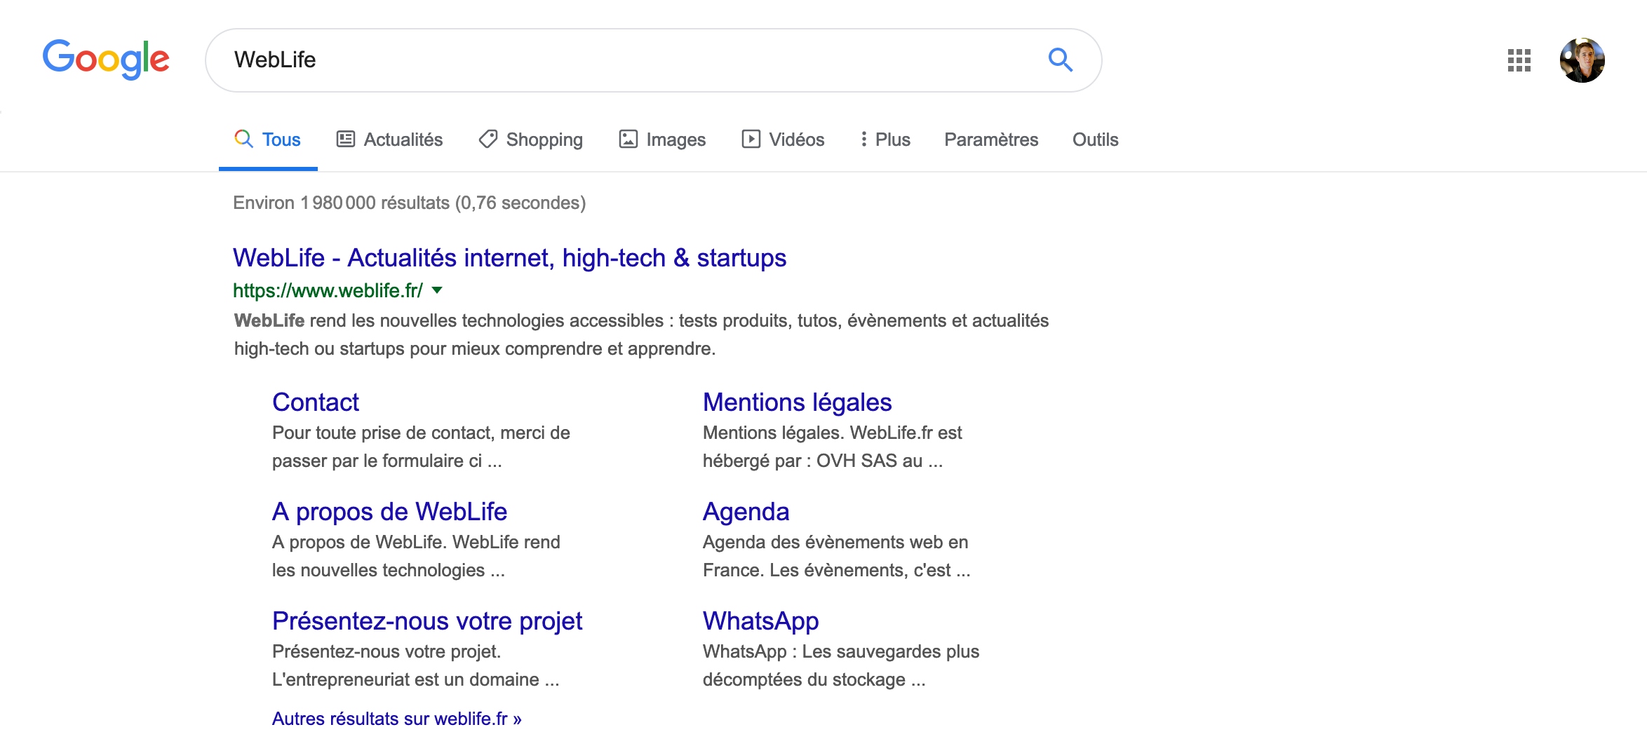Screen dimensions: 1647x753
Task: Click the Google logo
Action: 106,60
